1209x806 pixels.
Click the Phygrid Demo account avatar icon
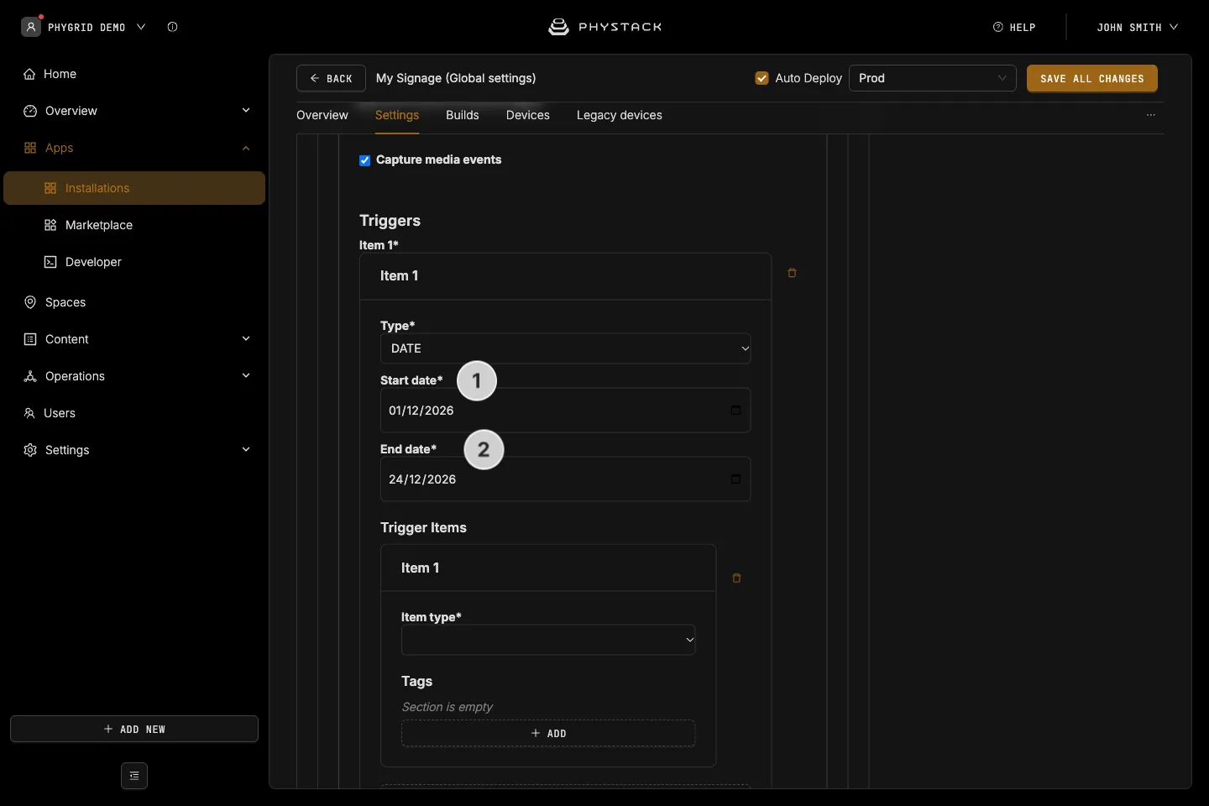coord(31,27)
